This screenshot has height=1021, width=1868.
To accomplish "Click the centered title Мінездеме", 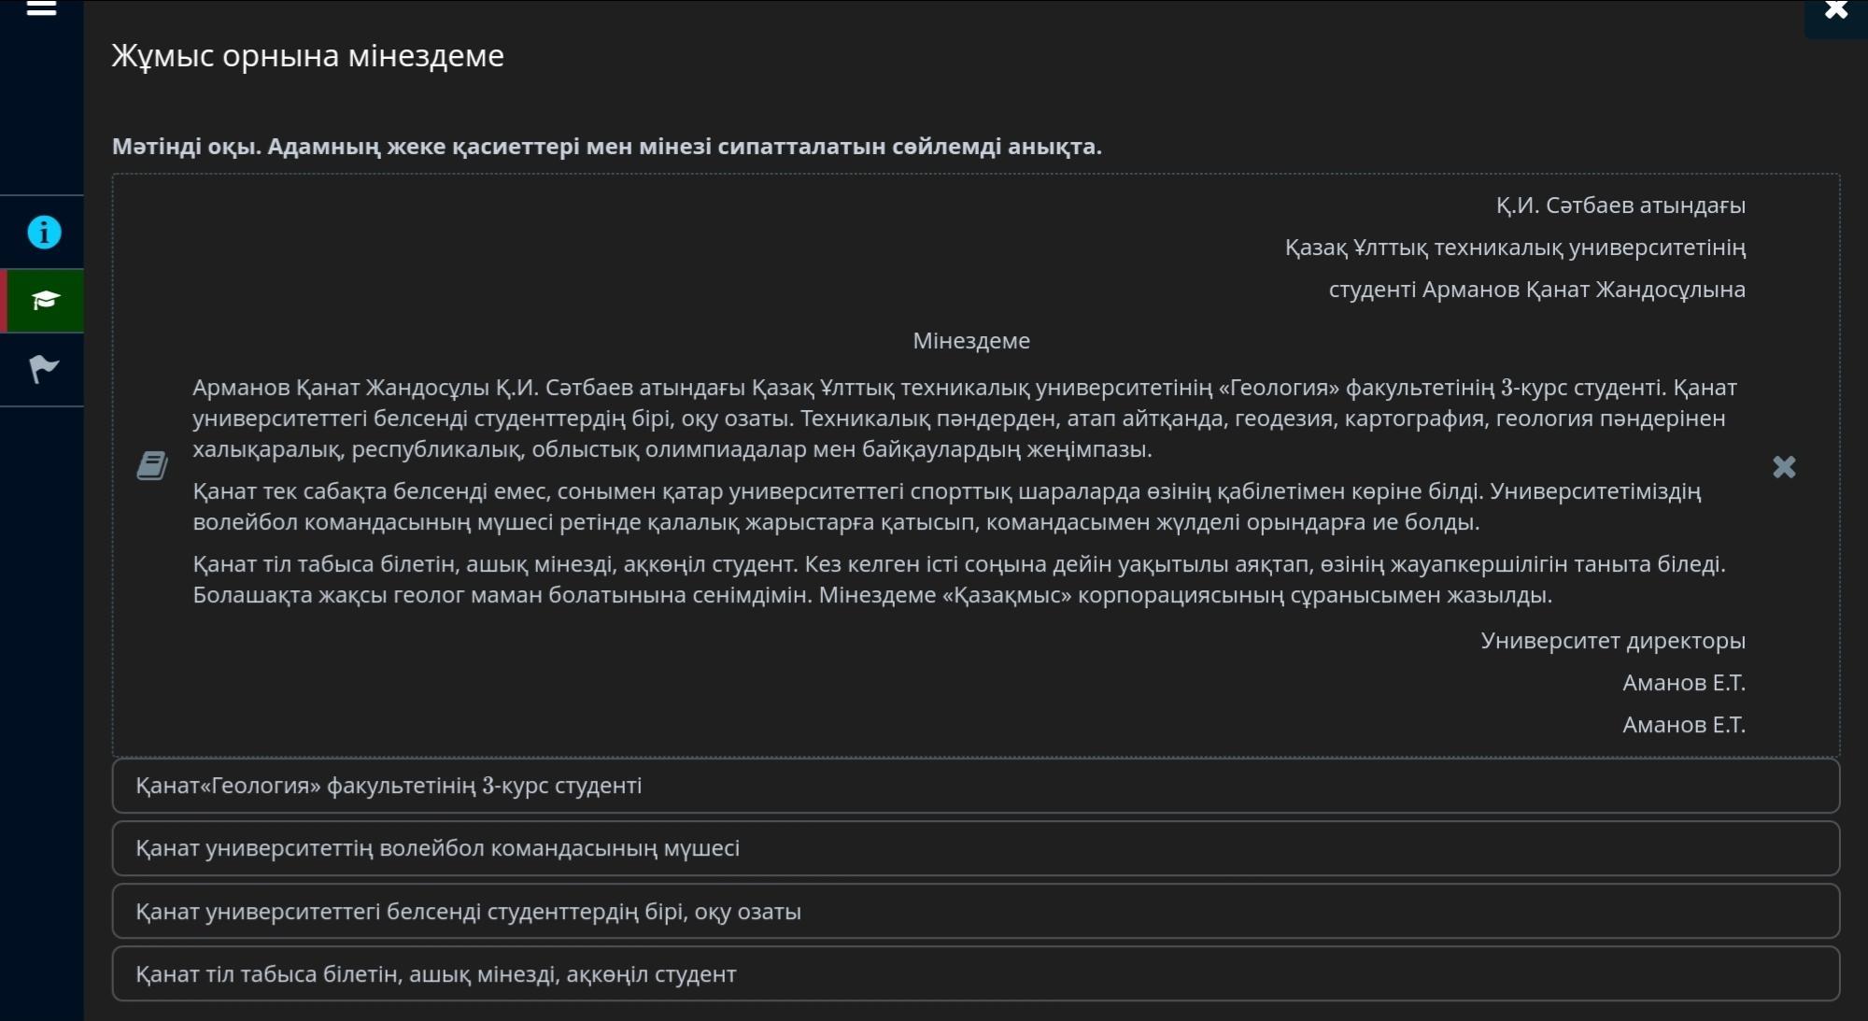I will pyautogui.click(x=971, y=341).
